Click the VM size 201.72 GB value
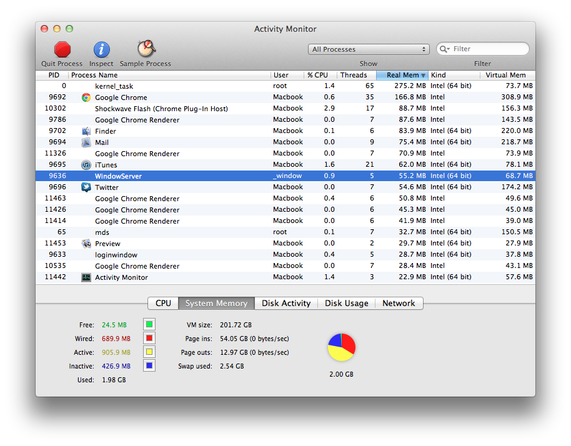 tap(236, 325)
